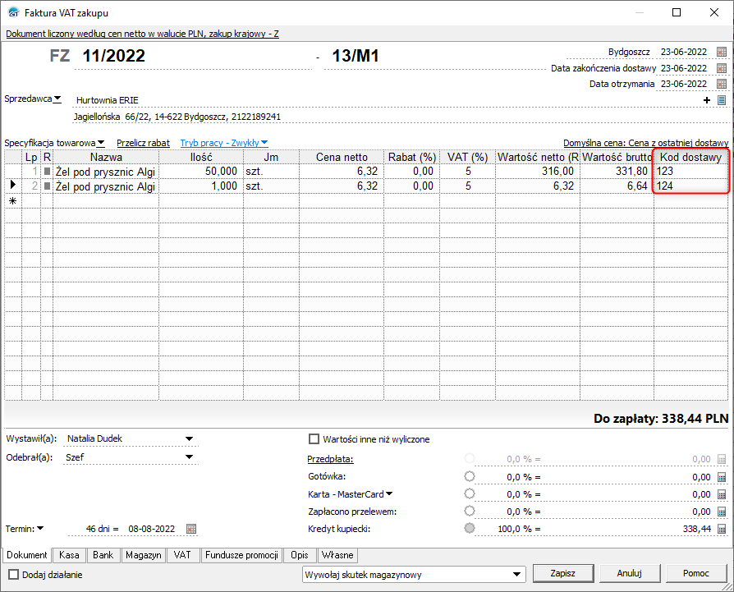Click the VAT (%) column header
Screen dimensions: 734x592
[468, 158]
